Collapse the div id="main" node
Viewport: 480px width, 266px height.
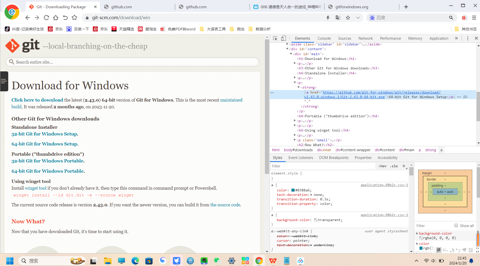291,54
